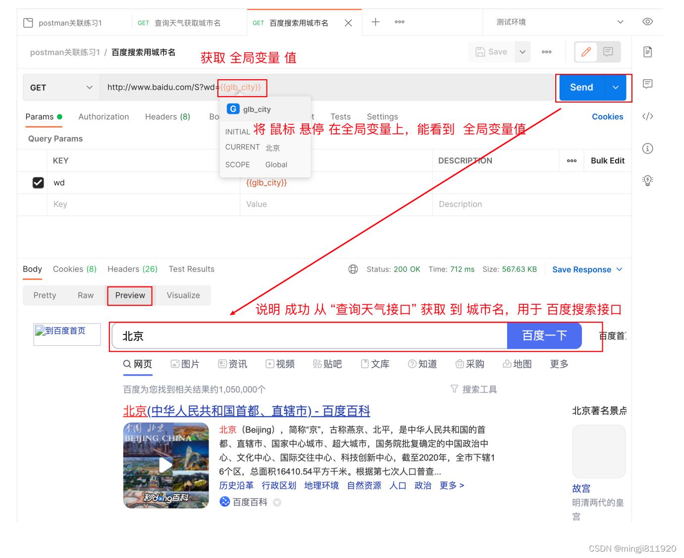Open the comments icon in right sidebar
The width and height of the screenshot is (684, 558).
pos(647,84)
